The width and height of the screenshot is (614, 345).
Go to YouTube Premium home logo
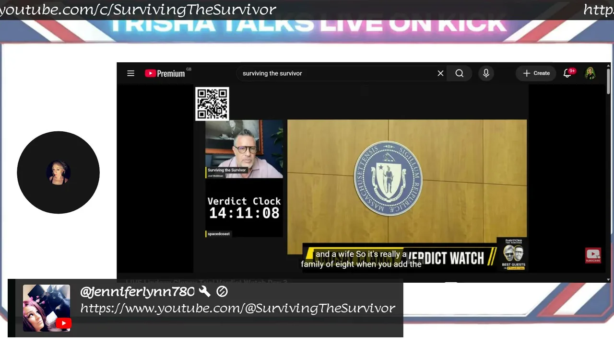165,73
